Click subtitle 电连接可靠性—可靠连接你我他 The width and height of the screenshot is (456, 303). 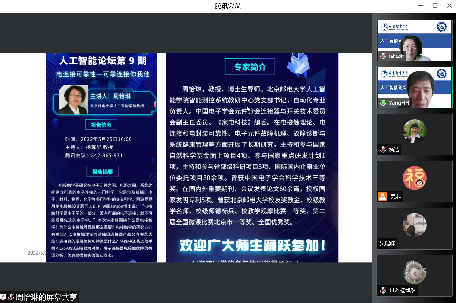point(103,74)
